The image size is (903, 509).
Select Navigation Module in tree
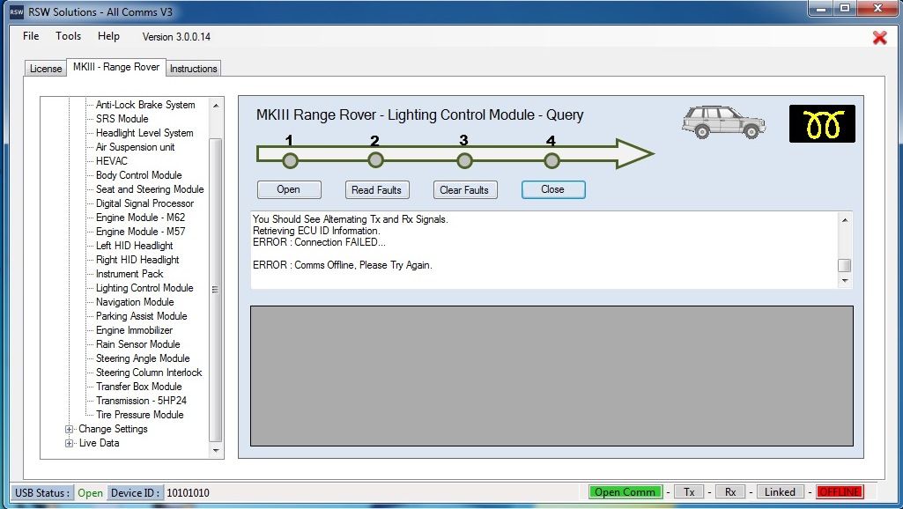point(135,302)
